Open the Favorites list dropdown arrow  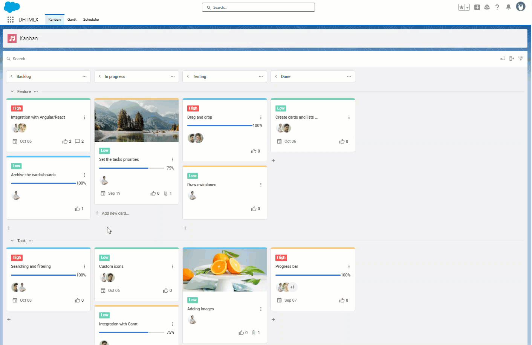coord(467,7)
